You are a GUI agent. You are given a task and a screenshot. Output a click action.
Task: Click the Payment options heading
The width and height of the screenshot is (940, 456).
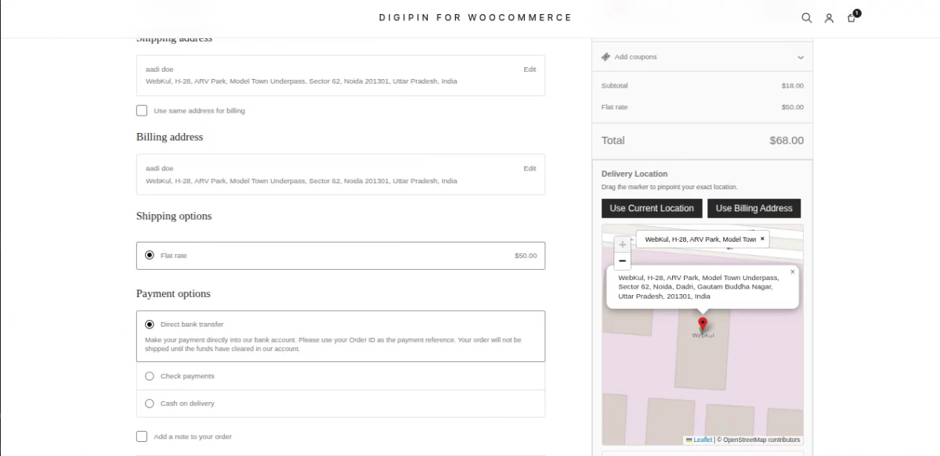(x=173, y=294)
